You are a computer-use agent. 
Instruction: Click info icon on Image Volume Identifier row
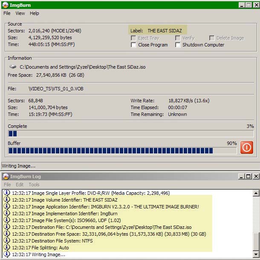(x=7, y=199)
